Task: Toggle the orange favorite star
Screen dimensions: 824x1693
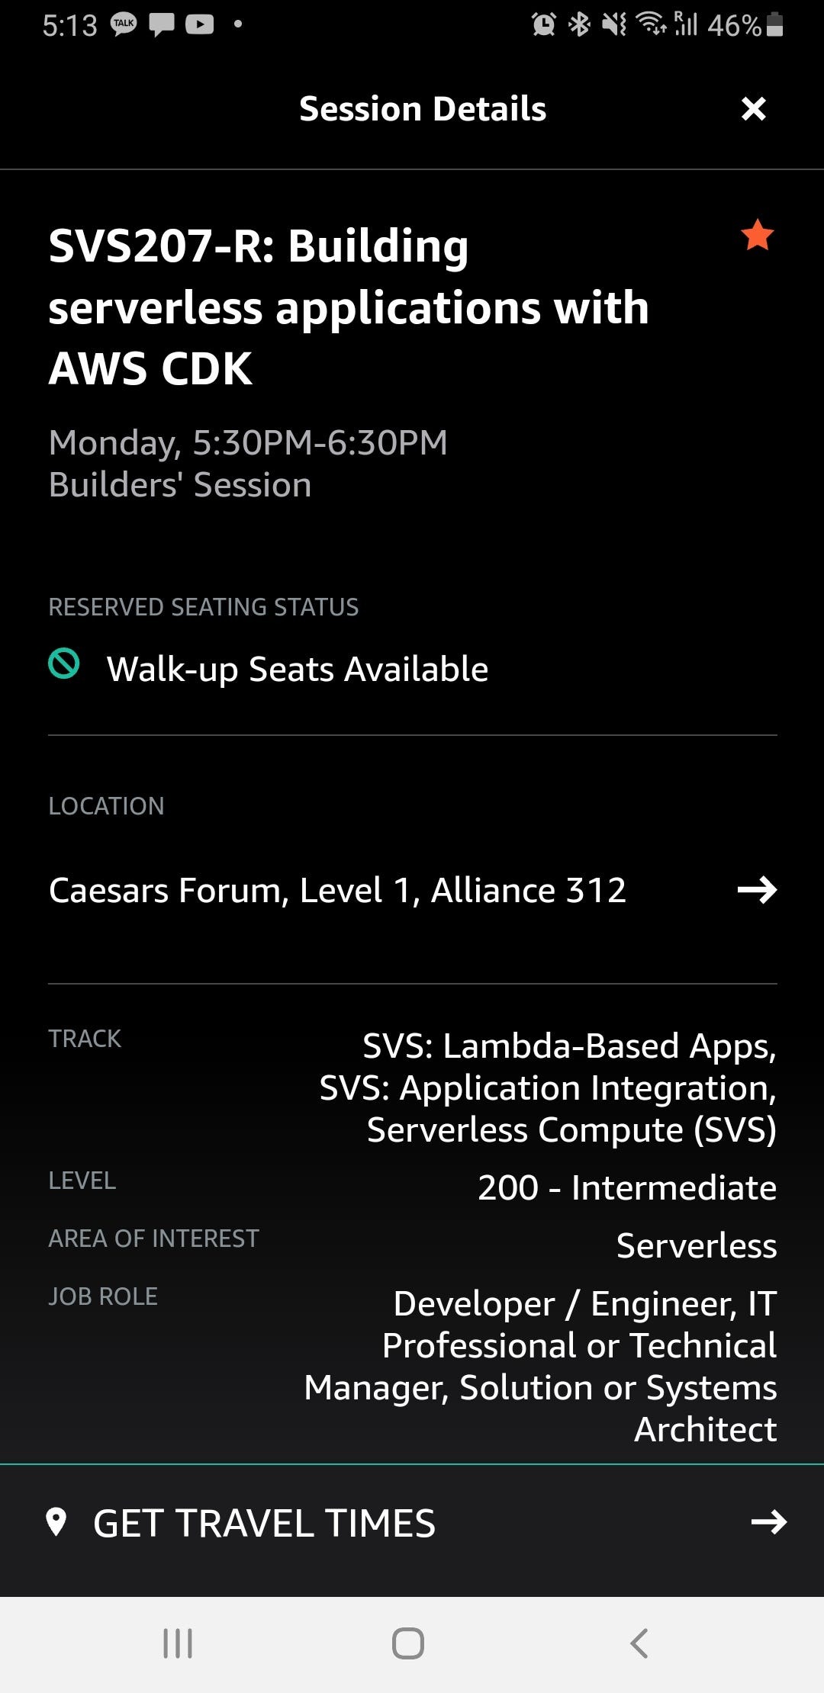Action: [757, 235]
